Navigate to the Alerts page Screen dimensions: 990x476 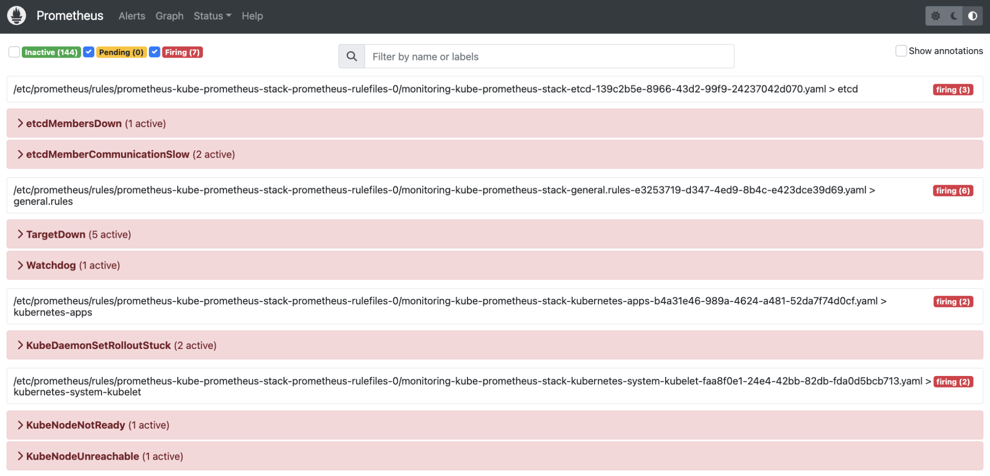131,15
